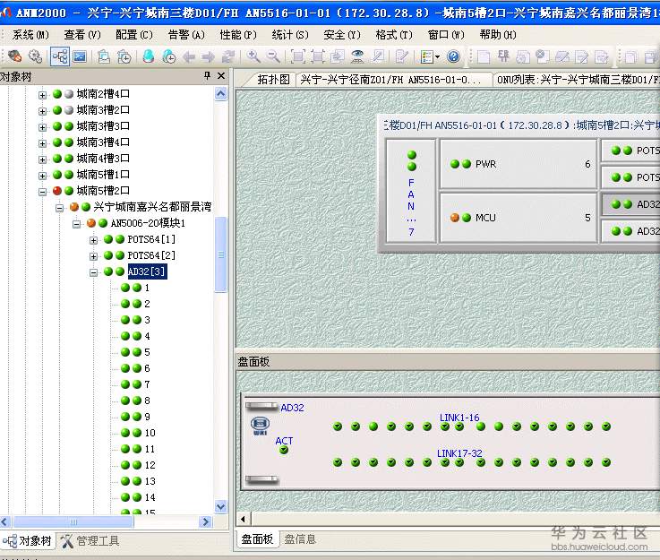Open the 统计(S) menu
Image resolution: width=660 pixels, height=560 pixels.
(x=290, y=35)
